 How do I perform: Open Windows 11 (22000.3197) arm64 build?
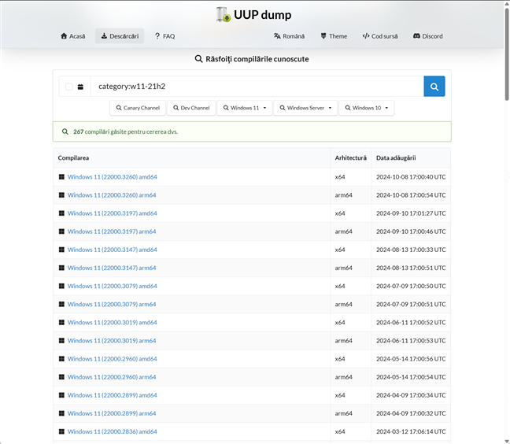tap(112, 231)
